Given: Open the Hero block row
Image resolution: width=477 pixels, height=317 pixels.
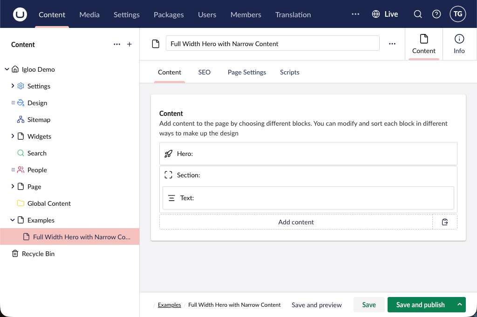Looking at the screenshot, I should 308,154.
